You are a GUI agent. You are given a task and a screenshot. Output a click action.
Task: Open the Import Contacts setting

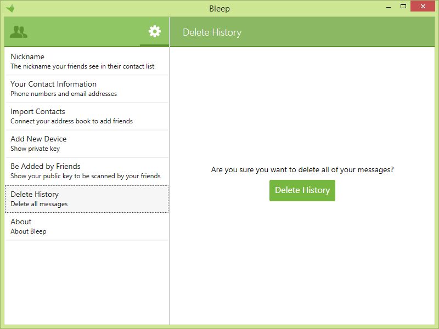pos(87,116)
